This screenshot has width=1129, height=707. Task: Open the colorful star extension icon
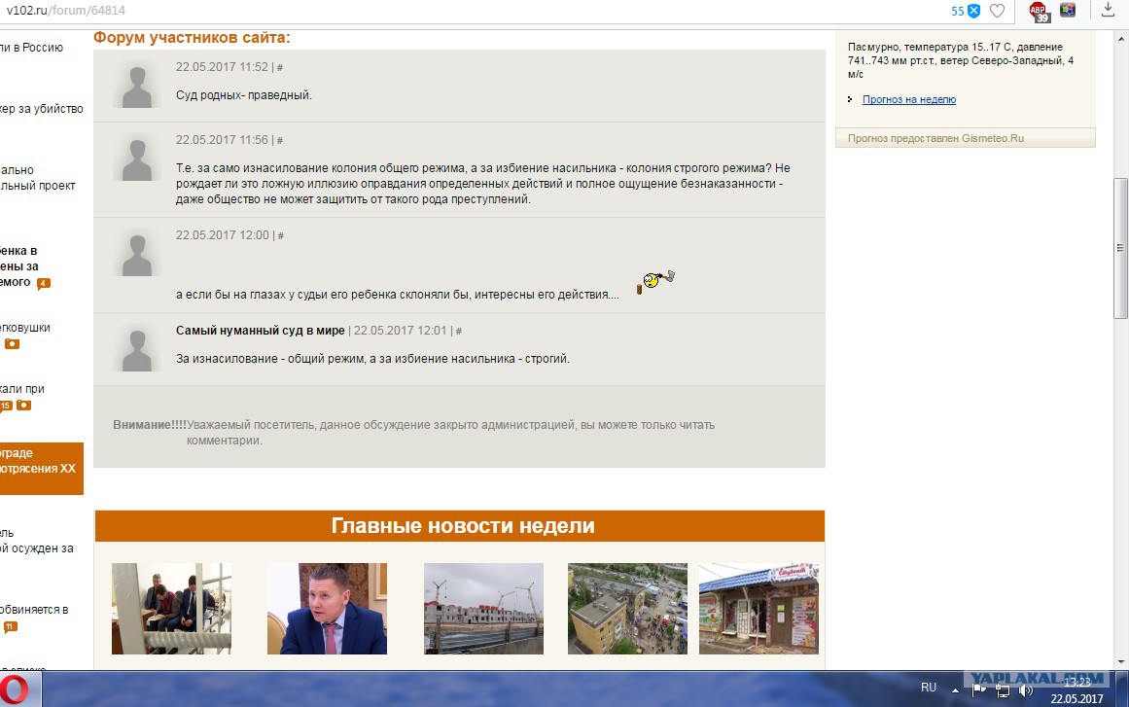pos(1068,10)
